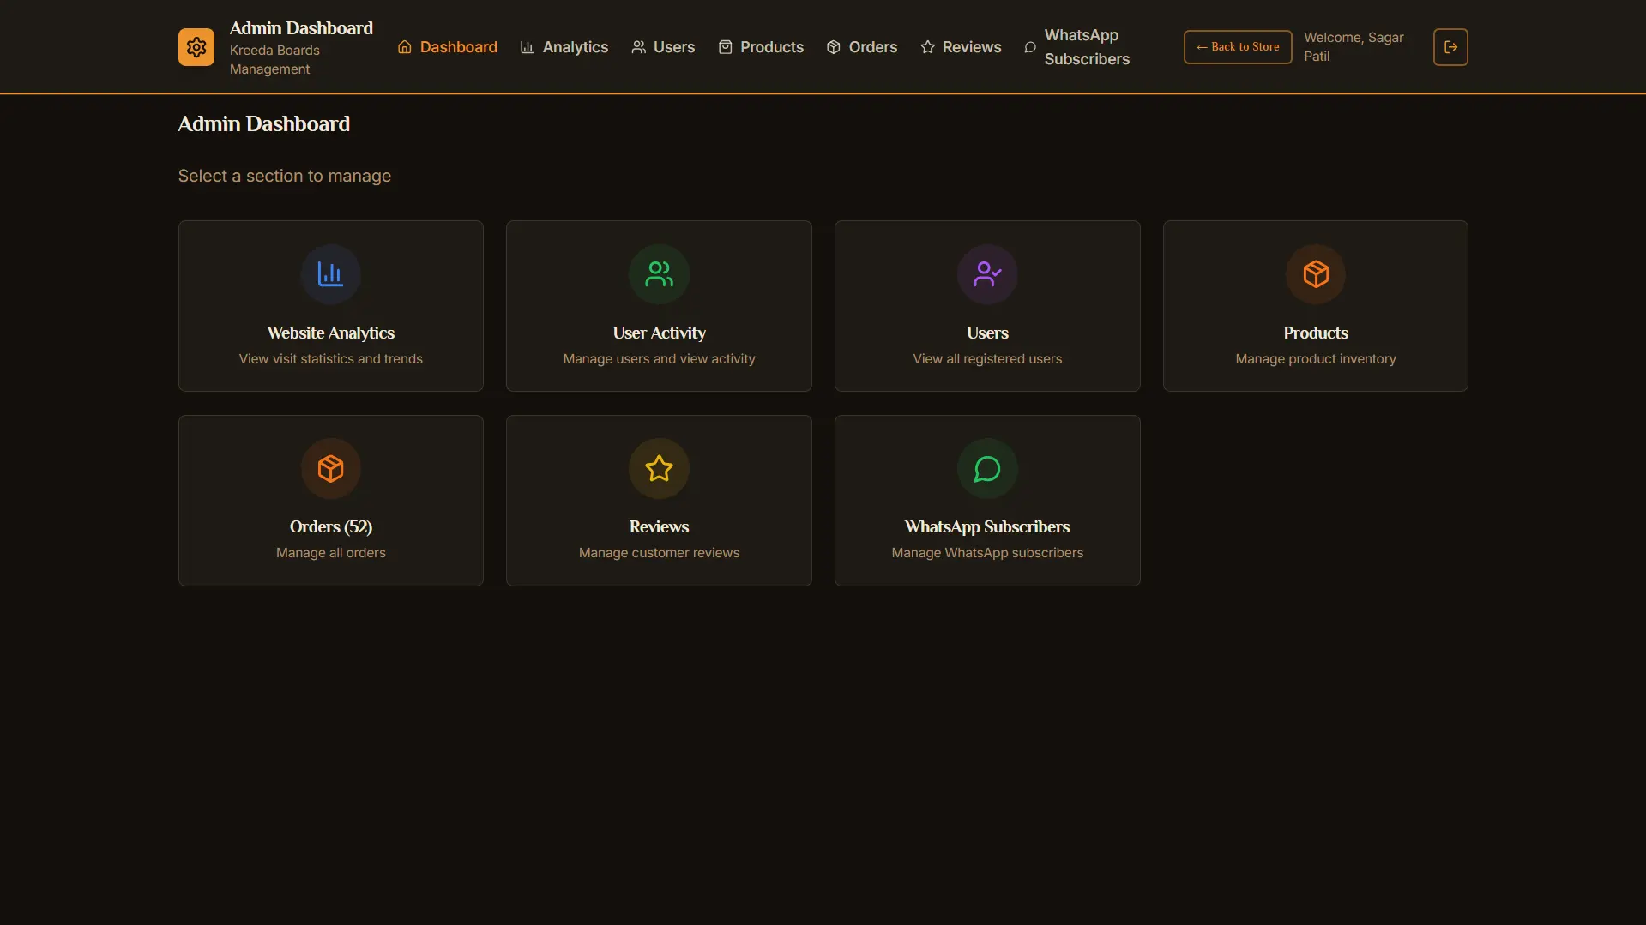Click the bar chart icon on Website Analytics card

330,273
